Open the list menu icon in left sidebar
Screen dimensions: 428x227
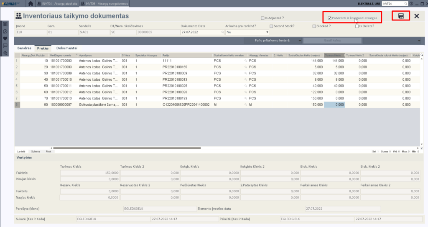[x=5, y=24]
